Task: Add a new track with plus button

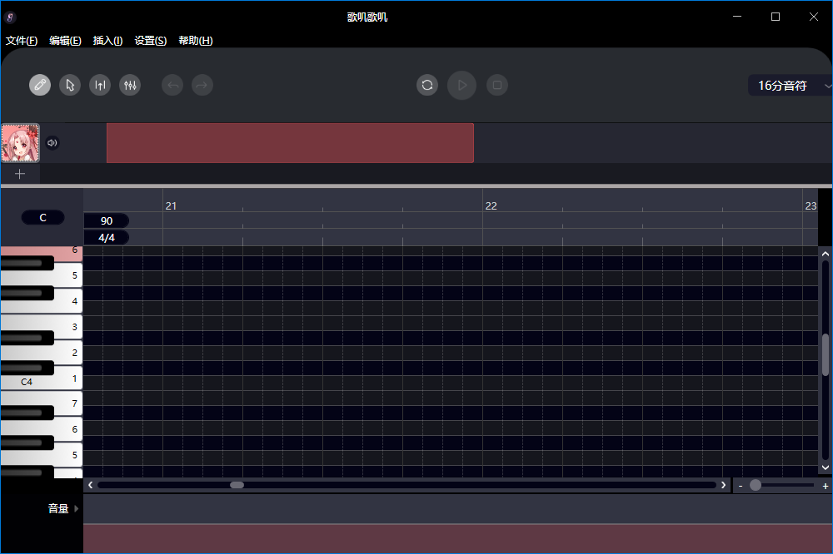Action: tap(20, 174)
